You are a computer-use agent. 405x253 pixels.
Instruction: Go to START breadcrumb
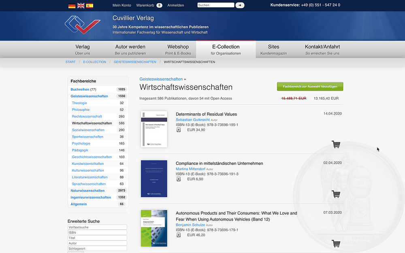tap(70, 62)
